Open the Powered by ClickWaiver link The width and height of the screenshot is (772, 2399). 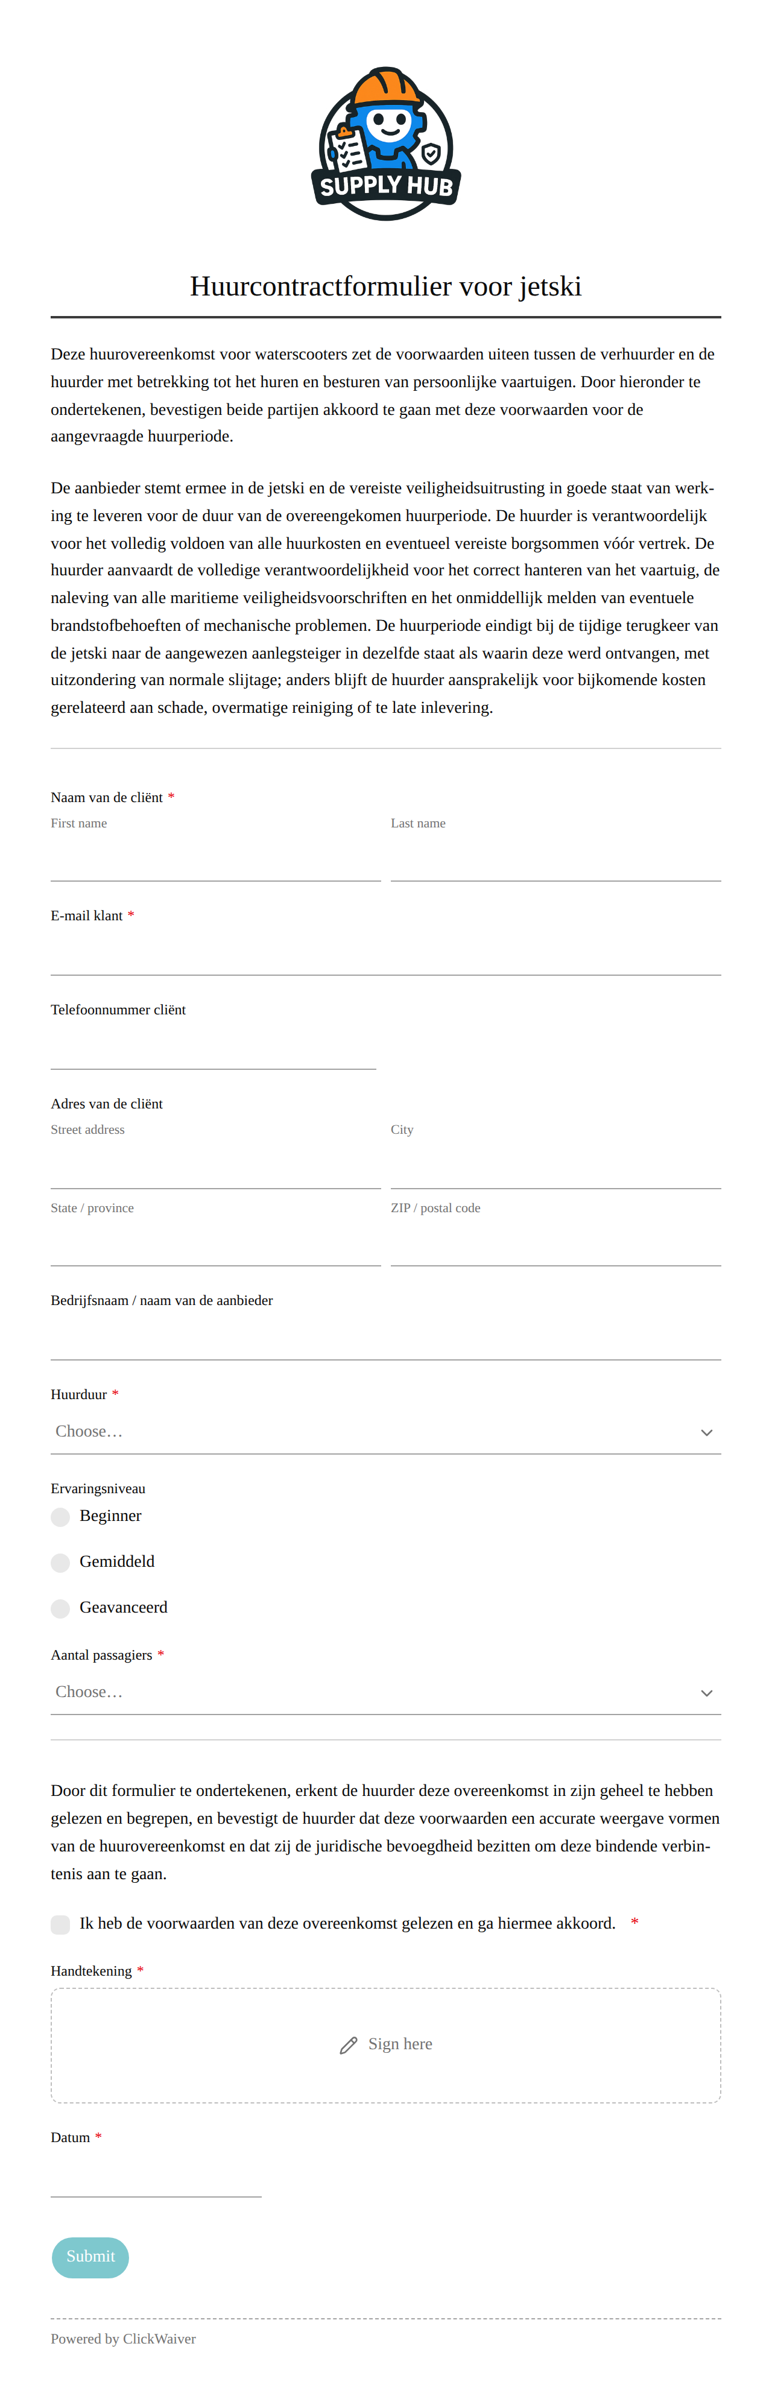pyautogui.click(x=123, y=2339)
